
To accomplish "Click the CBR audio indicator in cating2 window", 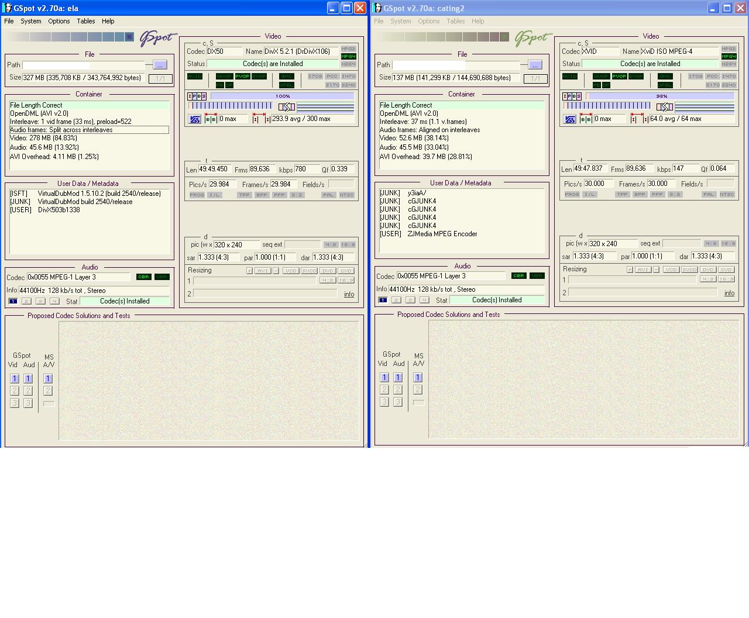I will (x=519, y=276).
